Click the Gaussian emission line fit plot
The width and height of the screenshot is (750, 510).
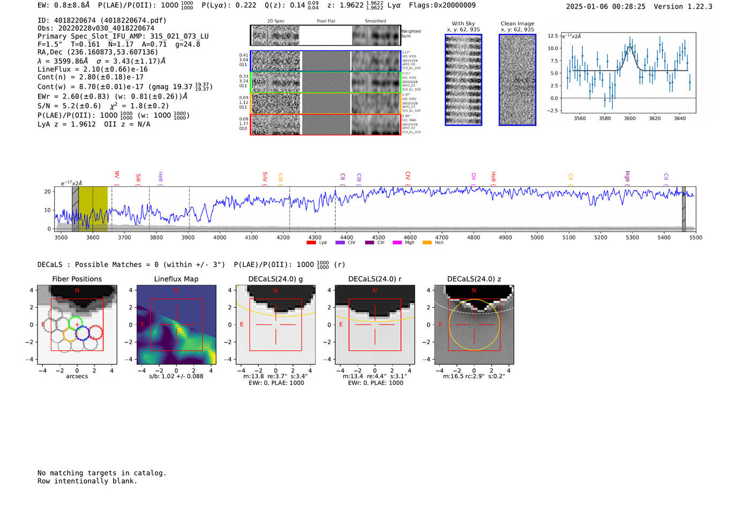pyautogui.click(x=628, y=73)
